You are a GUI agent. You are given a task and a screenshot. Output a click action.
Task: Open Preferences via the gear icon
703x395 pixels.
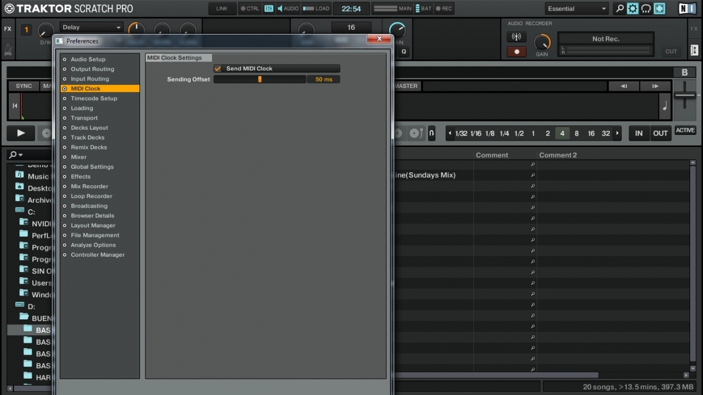(x=633, y=9)
